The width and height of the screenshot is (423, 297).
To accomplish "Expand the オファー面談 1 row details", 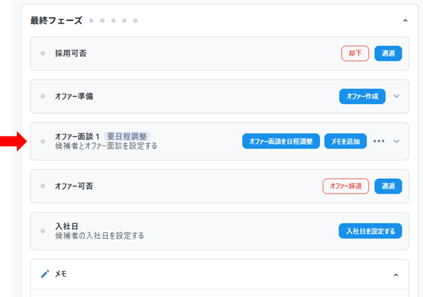I will point(396,141).
